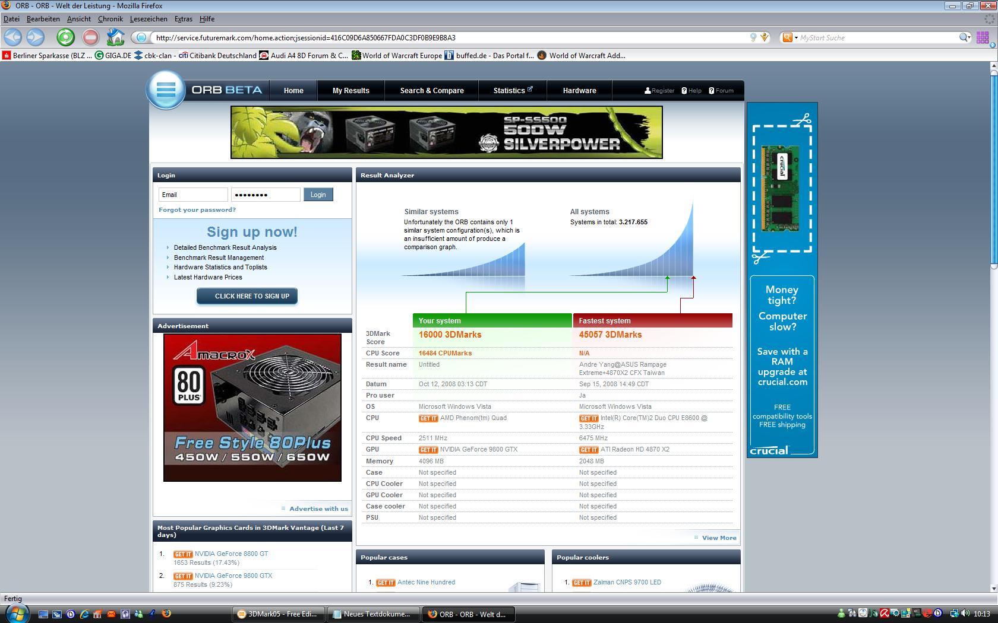The image size is (998, 623).
Task: Click GET IT badge next to GeForce 9800 GTX GPU row
Action: 428,450
